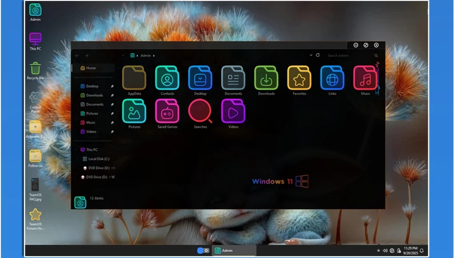Screen dimensions: 455x258
Task: Select Documents in the Quick access list
Action: click(94, 104)
